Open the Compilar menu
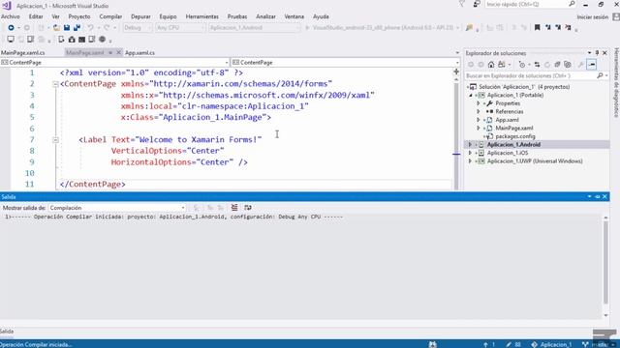This screenshot has width=620, height=348. tap(110, 16)
